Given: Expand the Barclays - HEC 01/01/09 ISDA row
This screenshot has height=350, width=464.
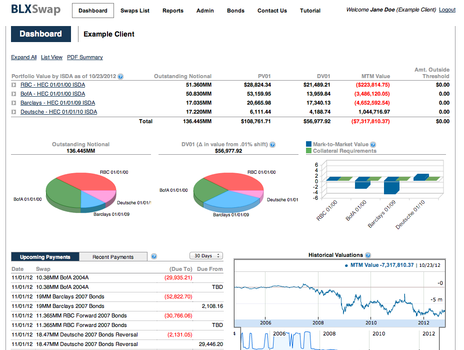Looking at the screenshot, I should (x=13, y=103).
